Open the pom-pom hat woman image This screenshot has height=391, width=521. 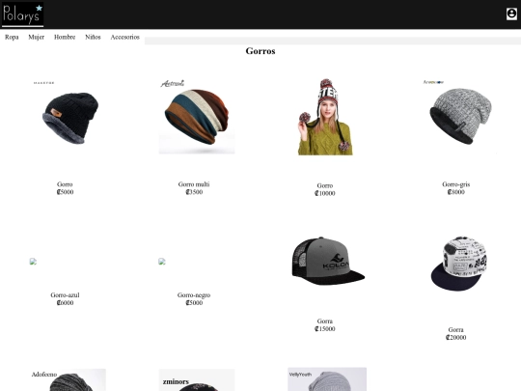tap(325, 117)
